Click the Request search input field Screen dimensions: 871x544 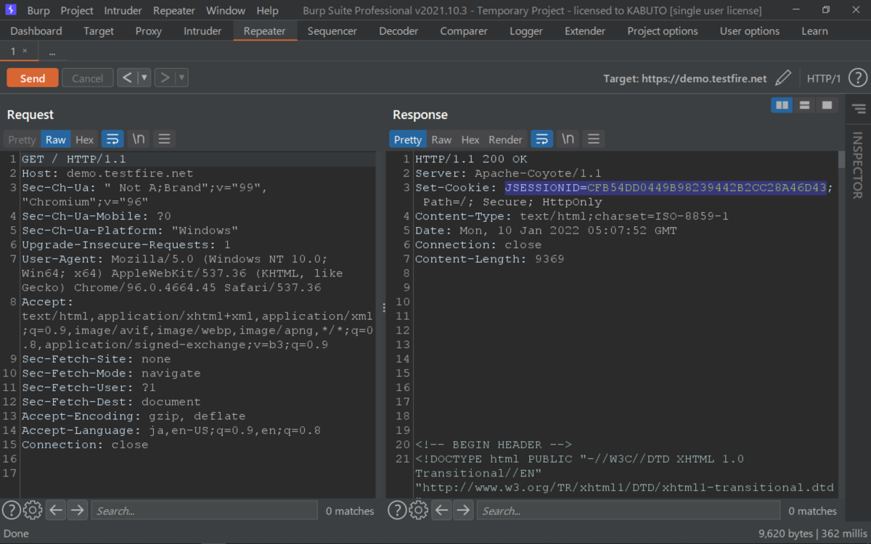tap(205, 511)
